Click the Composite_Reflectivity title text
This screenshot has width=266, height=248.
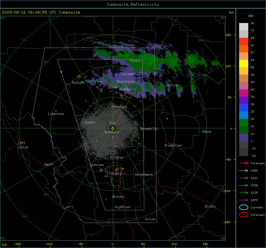click(x=133, y=4)
